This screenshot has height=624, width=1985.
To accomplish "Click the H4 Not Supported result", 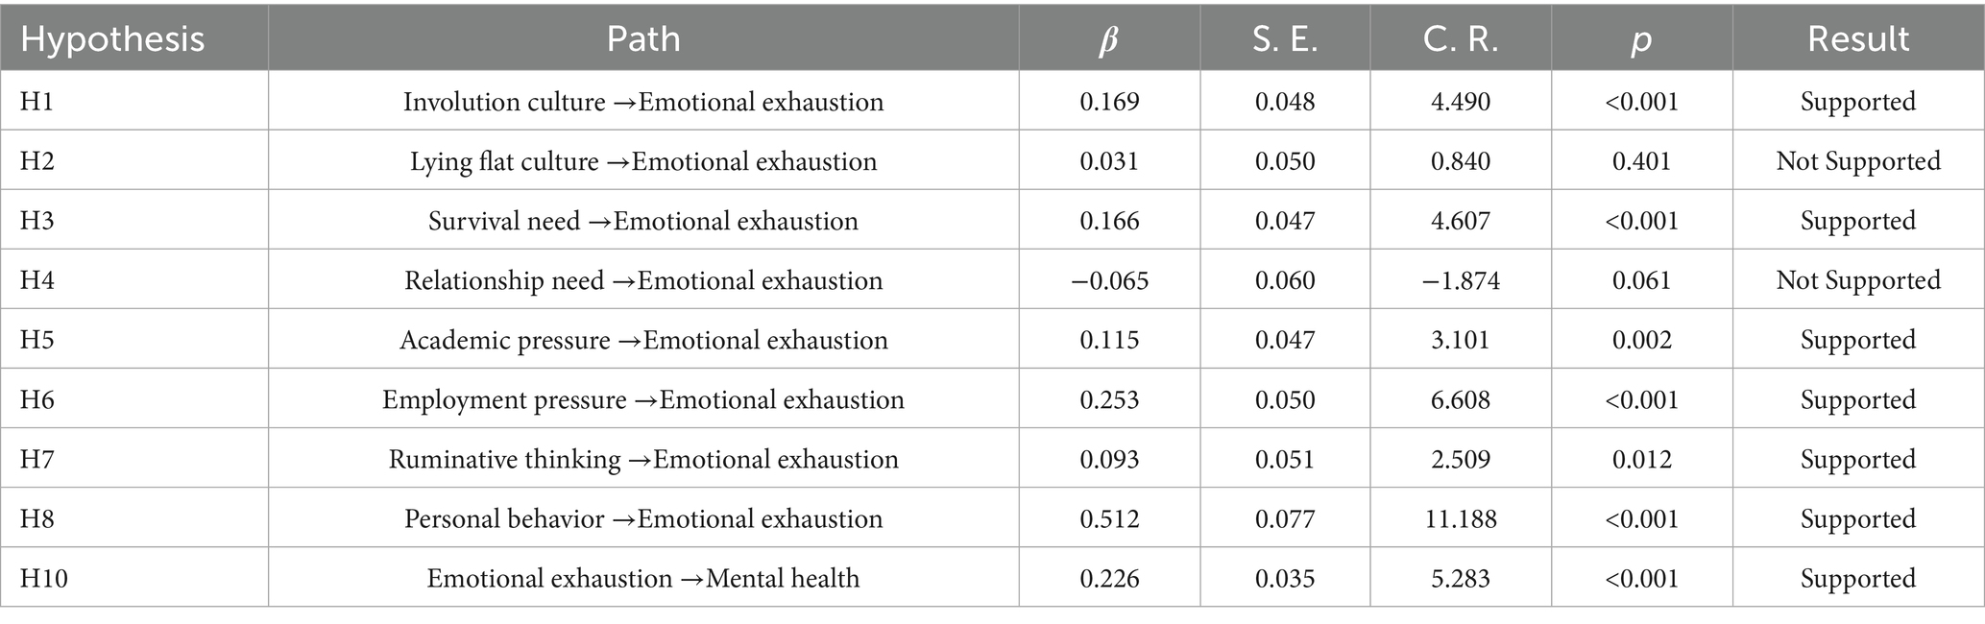I will [x=1857, y=280].
